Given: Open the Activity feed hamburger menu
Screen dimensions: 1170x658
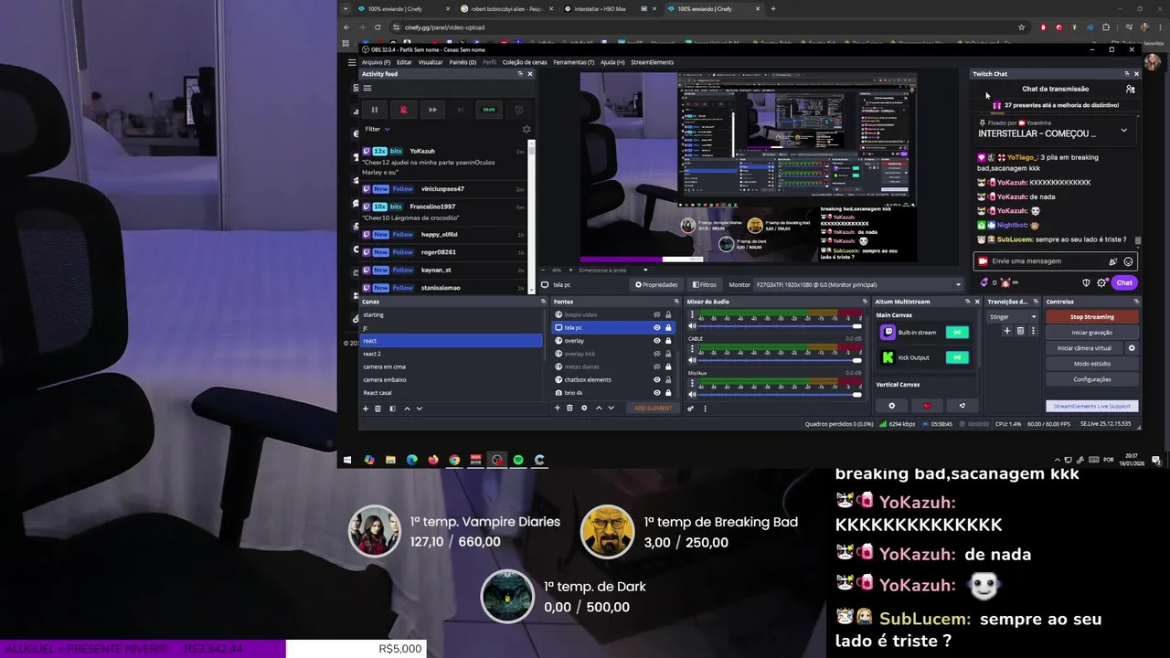Looking at the screenshot, I should [x=367, y=89].
